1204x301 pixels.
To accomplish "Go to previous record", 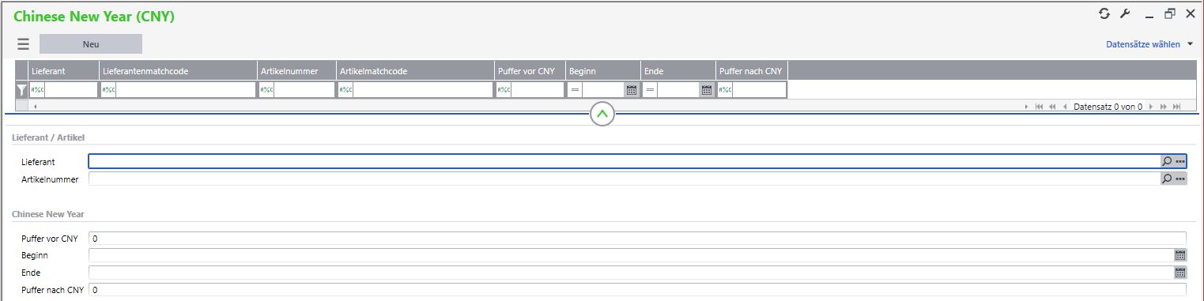I will (1065, 106).
